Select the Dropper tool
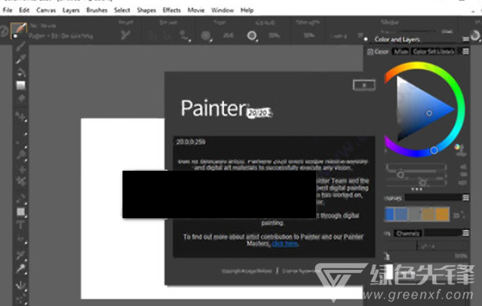Viewport: 482px width, 306px height. click(20, 59)
